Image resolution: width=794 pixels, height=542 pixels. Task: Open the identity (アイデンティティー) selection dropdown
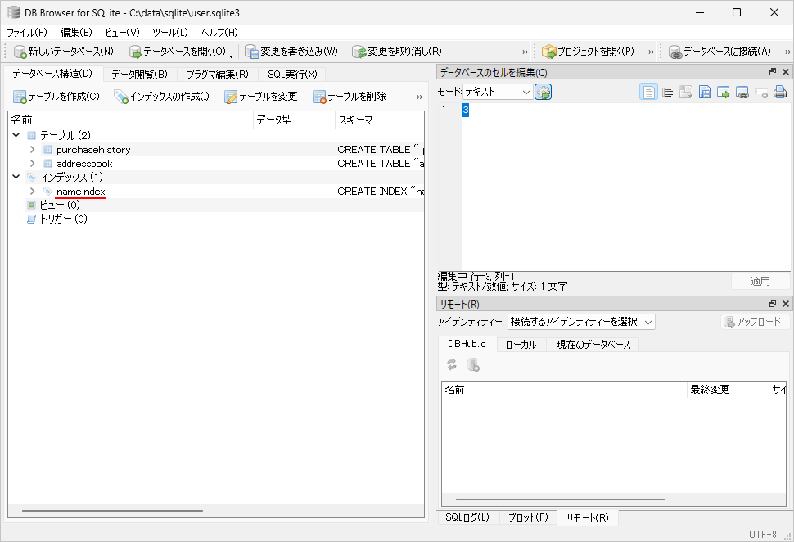[x=581, y=322]
